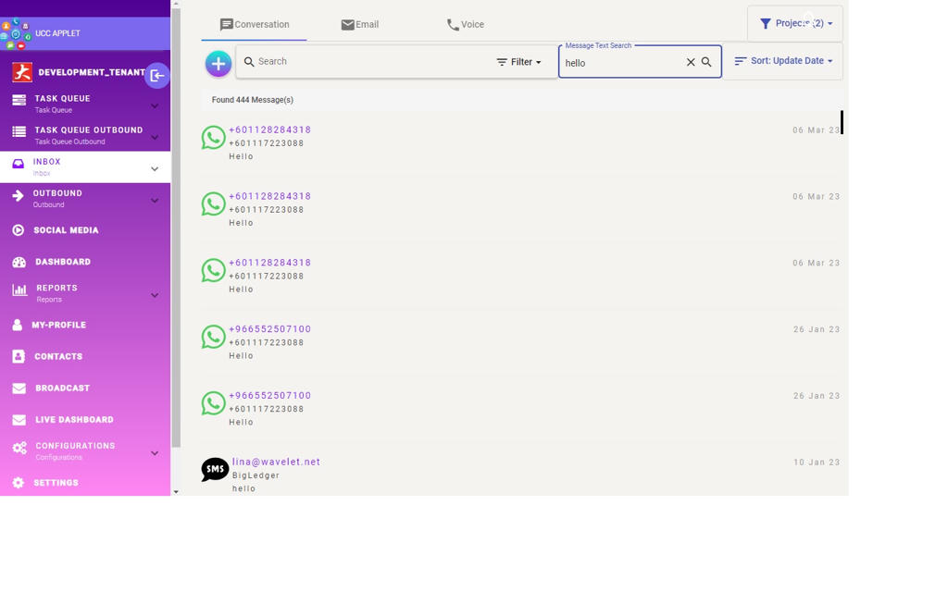Screen dimensions: 948x592
Task: Open the Projects filter dropdown
Action: [795, 24]
